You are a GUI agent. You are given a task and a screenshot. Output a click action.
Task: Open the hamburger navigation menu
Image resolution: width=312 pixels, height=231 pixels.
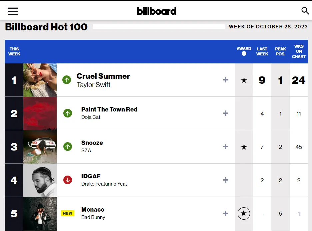(x=13, y=11)
